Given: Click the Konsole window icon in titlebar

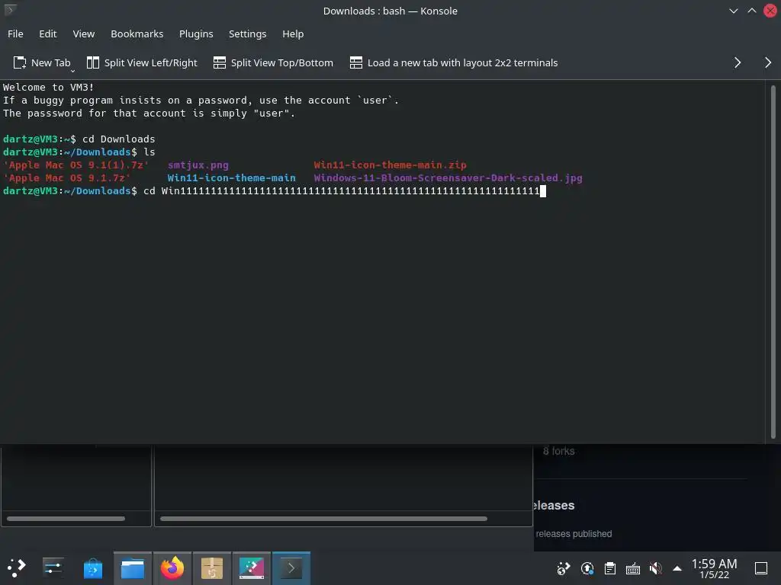Looking at the screenshot, I should 10,9.
